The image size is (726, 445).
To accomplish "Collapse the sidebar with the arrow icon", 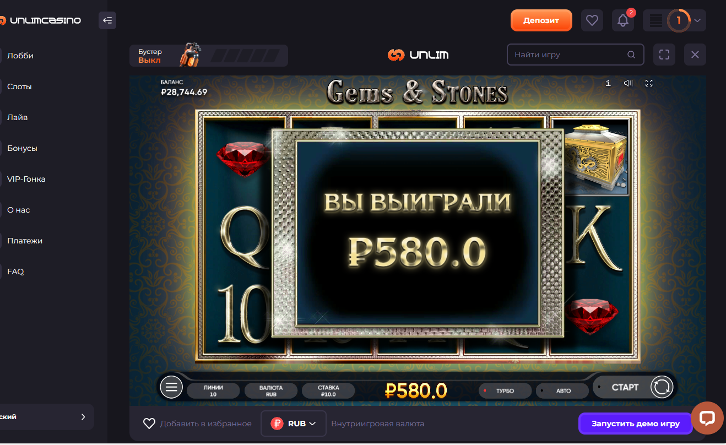I will coord(107,20).
